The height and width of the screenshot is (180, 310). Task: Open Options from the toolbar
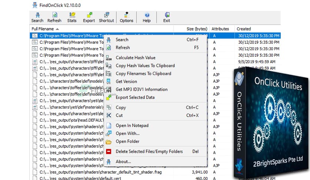point(126,17)
